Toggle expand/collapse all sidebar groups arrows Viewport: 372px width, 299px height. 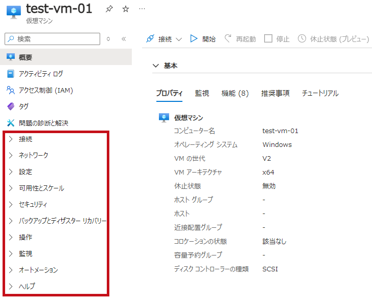(x=108, y=39)
